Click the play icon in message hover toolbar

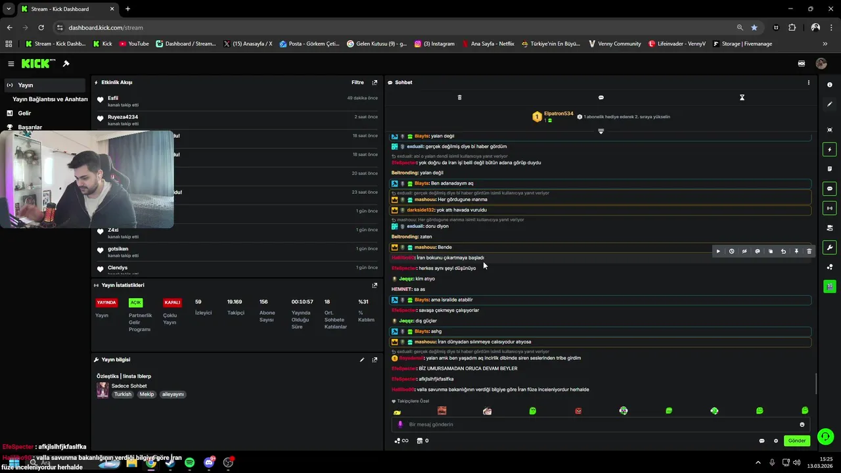click(x=718, y=251)
